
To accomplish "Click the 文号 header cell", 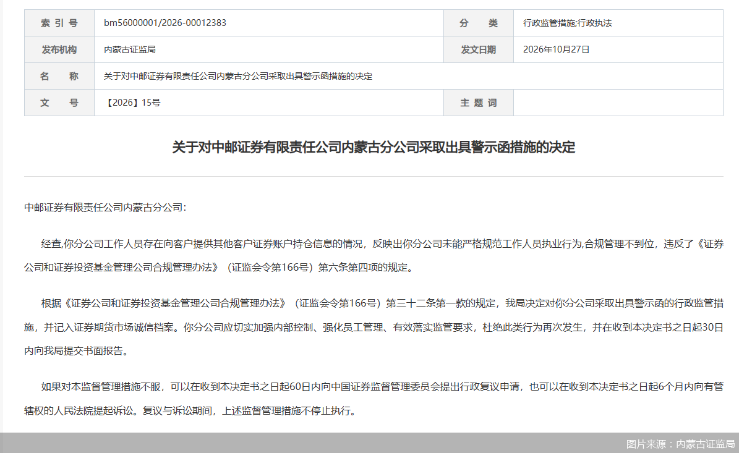I will click(59, 103).
